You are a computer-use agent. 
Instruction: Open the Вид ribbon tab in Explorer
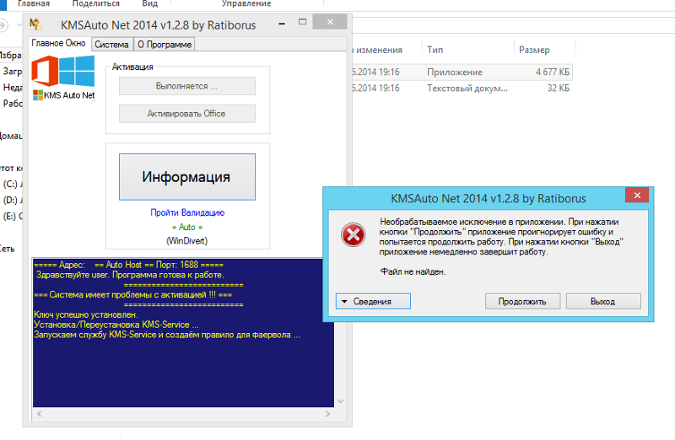click(150, 3)
